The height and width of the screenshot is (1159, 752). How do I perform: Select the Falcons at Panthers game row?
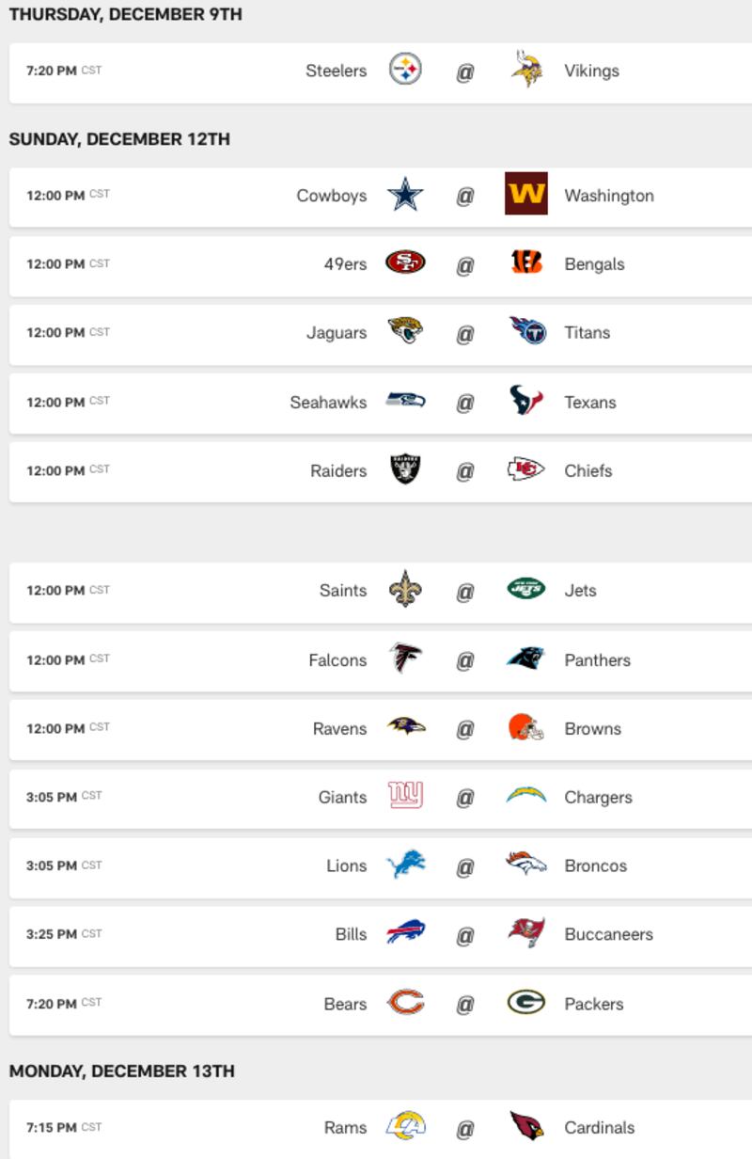[381, 659]
